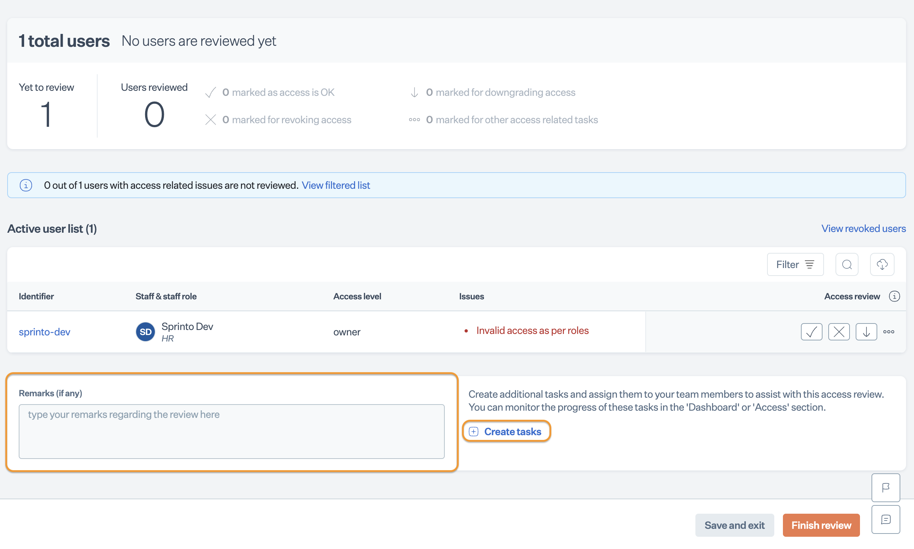Open sprinto-dev identifier link
This screenshot has height=549, width=914.
[x=44, y=331]
